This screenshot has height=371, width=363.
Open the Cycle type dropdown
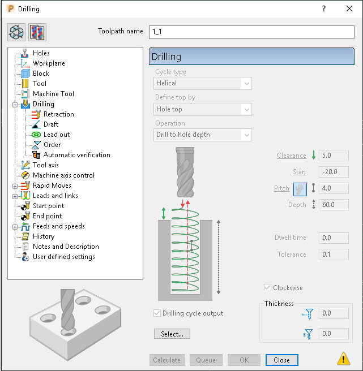pos(203,83)
